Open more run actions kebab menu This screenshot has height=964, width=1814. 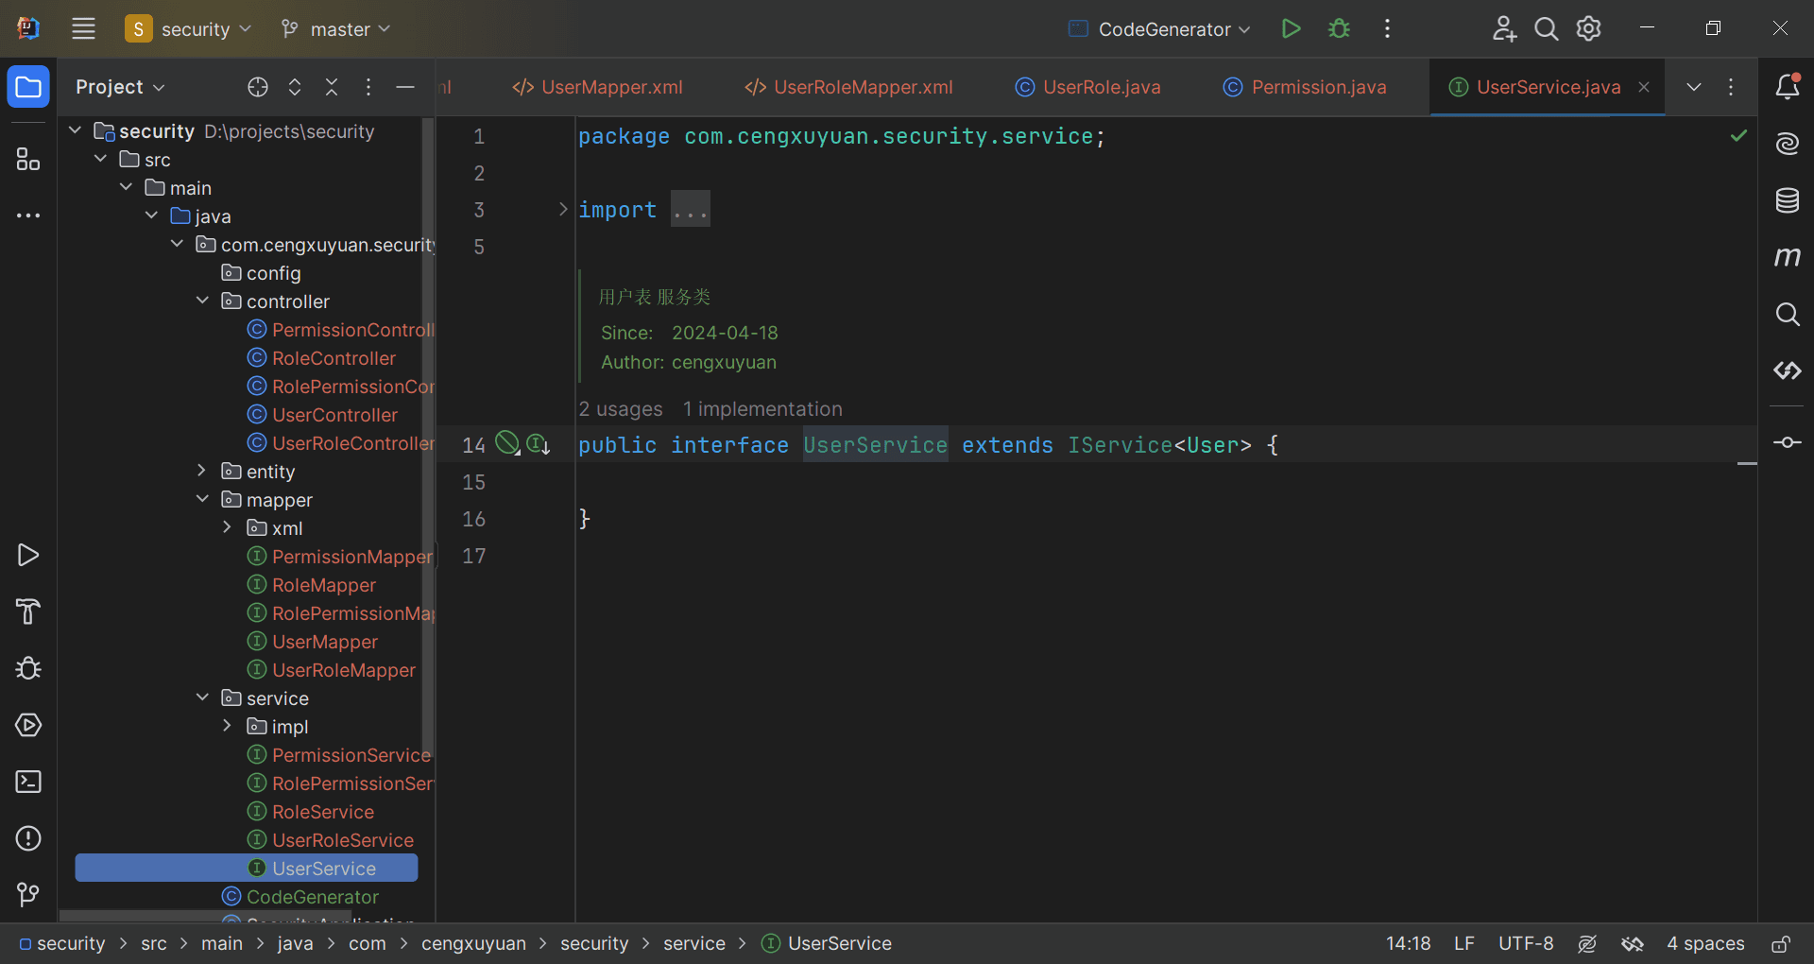click(1387, 28)
